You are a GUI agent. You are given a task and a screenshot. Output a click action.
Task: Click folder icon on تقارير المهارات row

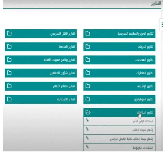(88, 73)
